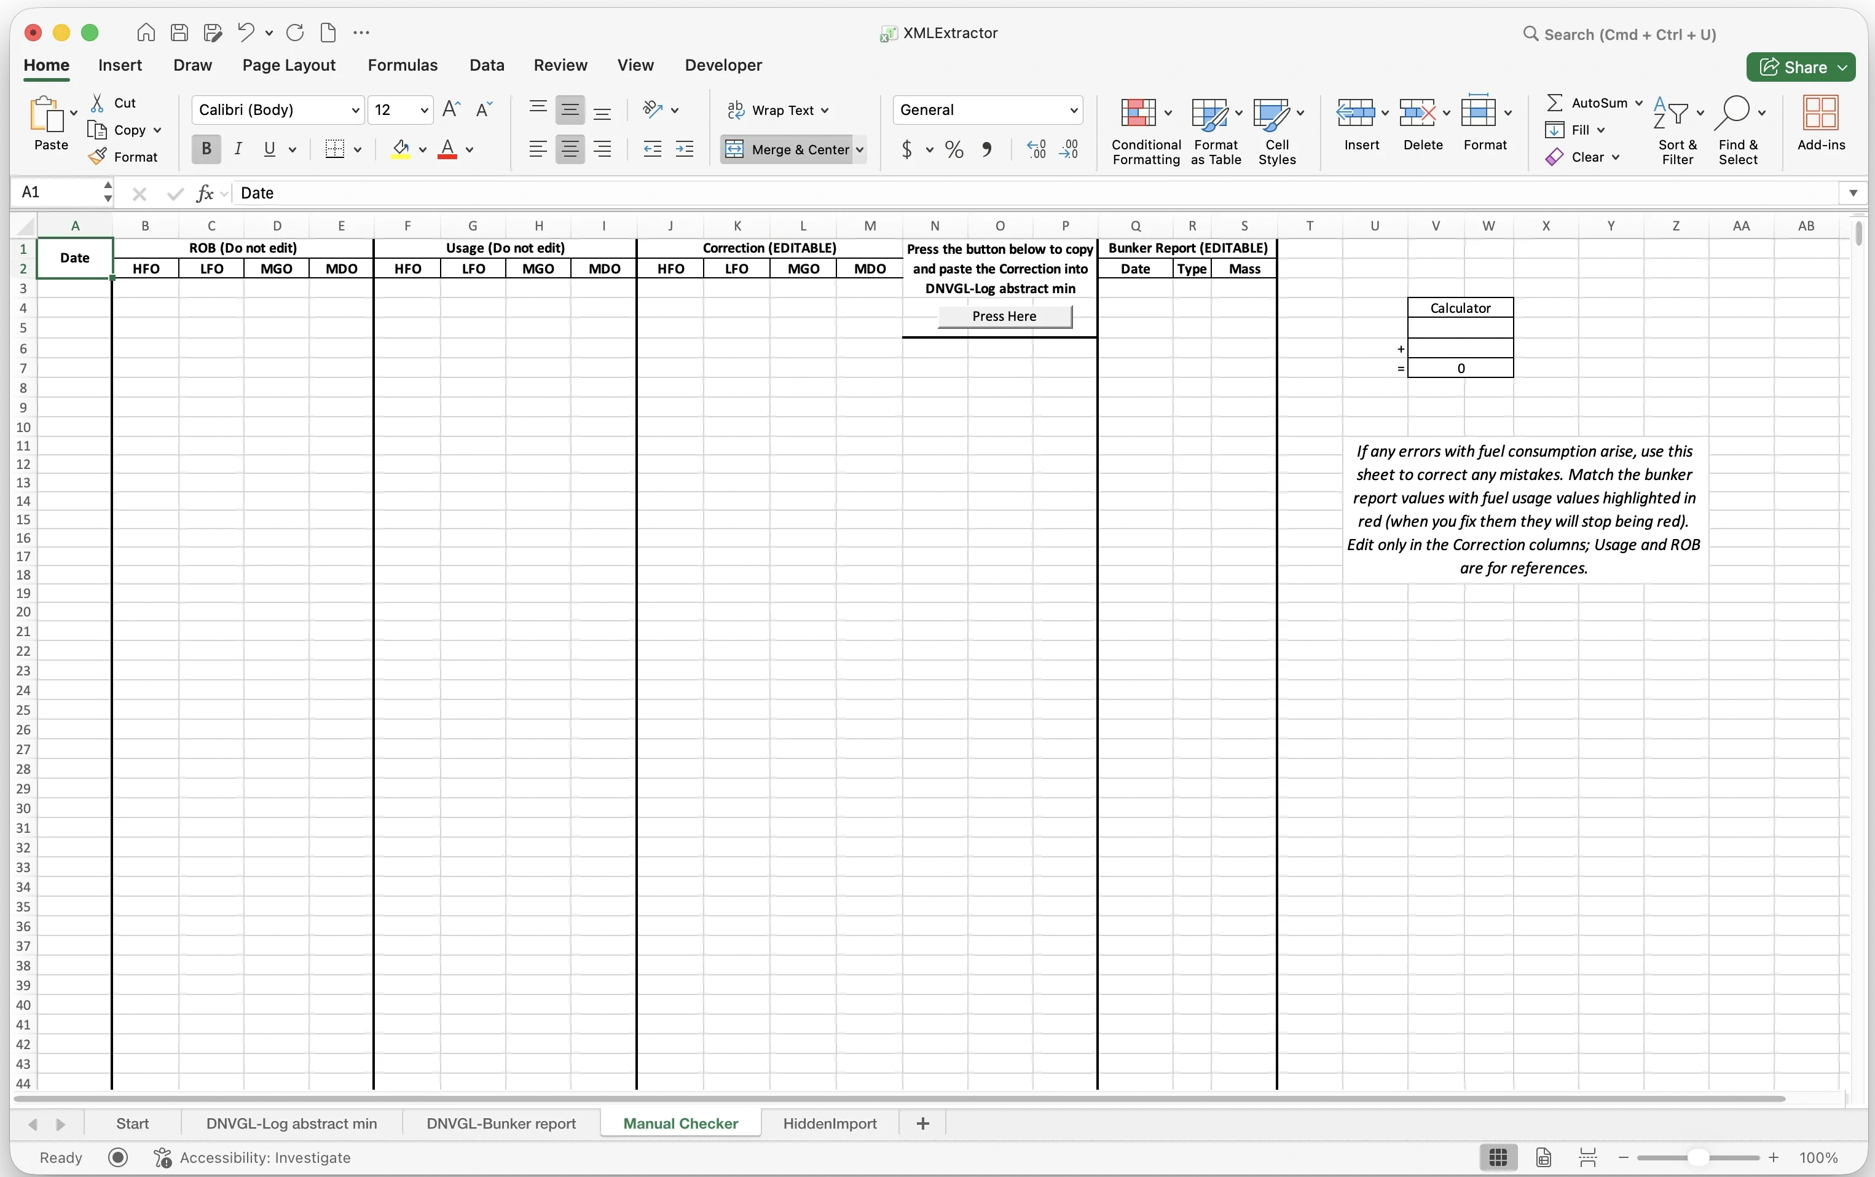Click the Save icon in title bar
The width and height of the screenshot is (1875, 1177).
[x=180, y=33]
